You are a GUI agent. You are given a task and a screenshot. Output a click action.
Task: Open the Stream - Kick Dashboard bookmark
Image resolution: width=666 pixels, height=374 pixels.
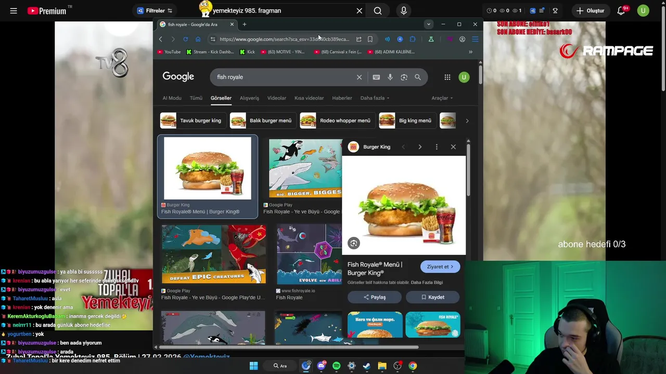[210, 52]
